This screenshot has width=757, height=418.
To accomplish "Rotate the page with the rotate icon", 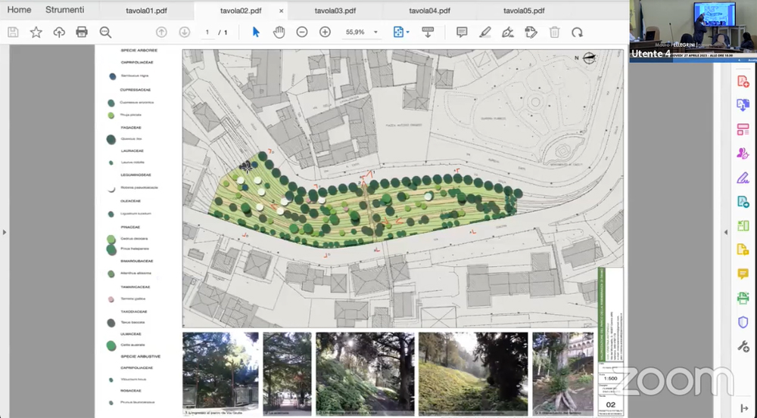I will click(x=577, y=32).
